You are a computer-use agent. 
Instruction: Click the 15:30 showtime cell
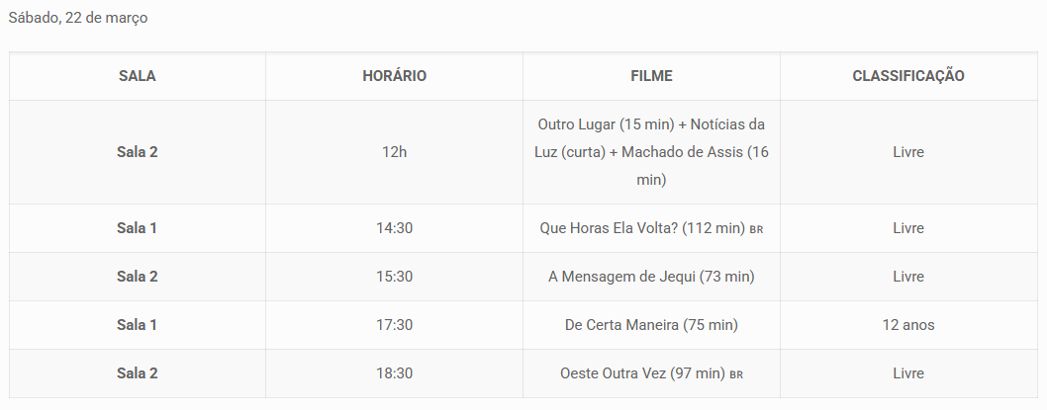coord(394,277)
